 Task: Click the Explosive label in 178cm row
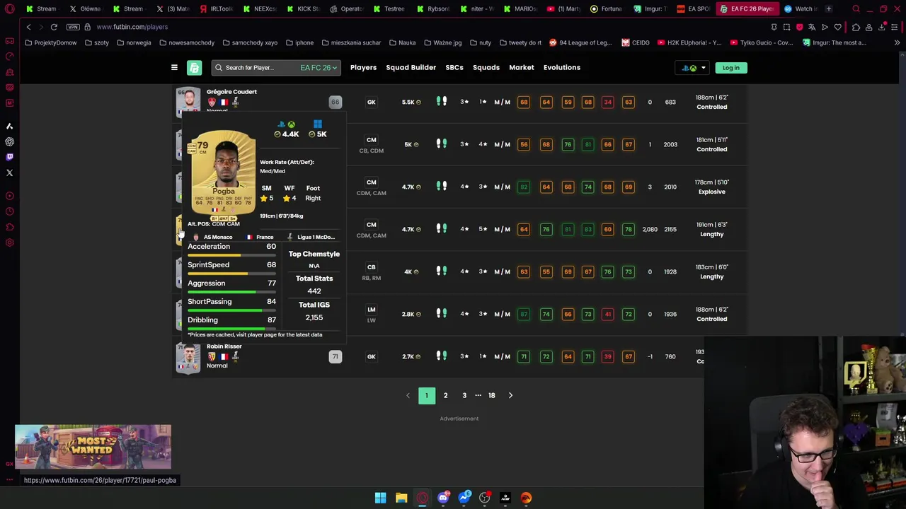(x=711, y=192)
